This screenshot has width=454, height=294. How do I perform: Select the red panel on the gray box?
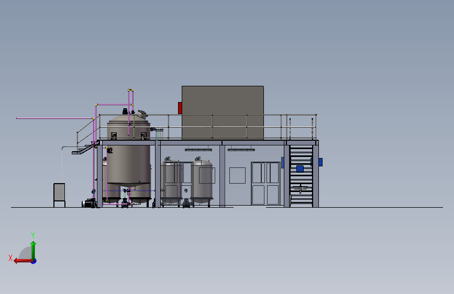pyautogui.click(x=180, y=108)
